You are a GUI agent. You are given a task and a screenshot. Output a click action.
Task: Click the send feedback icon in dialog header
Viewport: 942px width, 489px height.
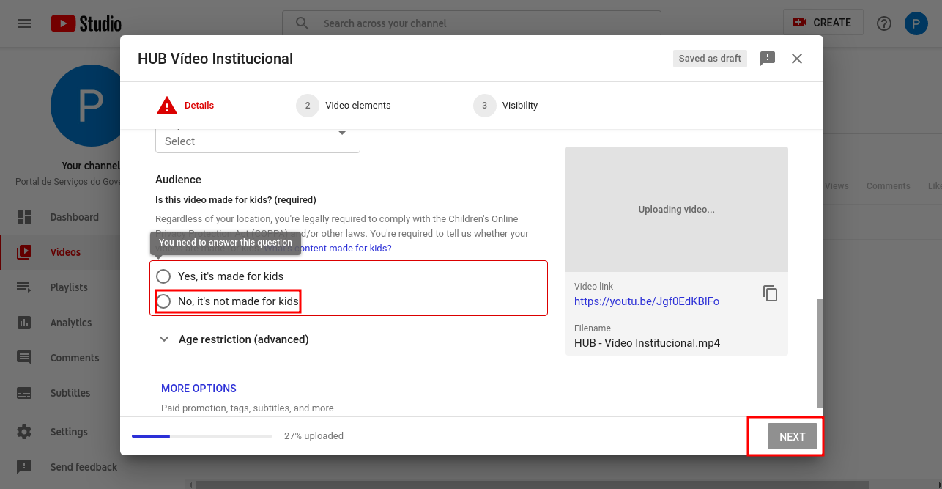point(767,59)
